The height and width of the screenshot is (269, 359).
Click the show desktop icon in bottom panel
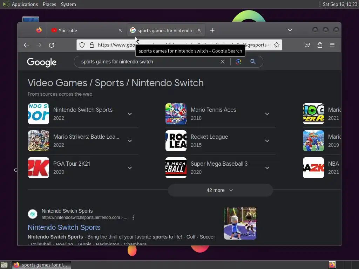pyautogui.click(x=4, y=265)
